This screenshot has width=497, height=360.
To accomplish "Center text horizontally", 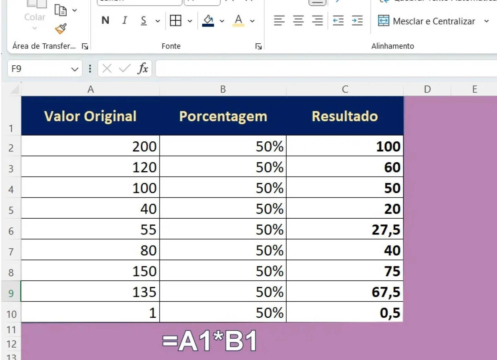I will click(298, 21).
